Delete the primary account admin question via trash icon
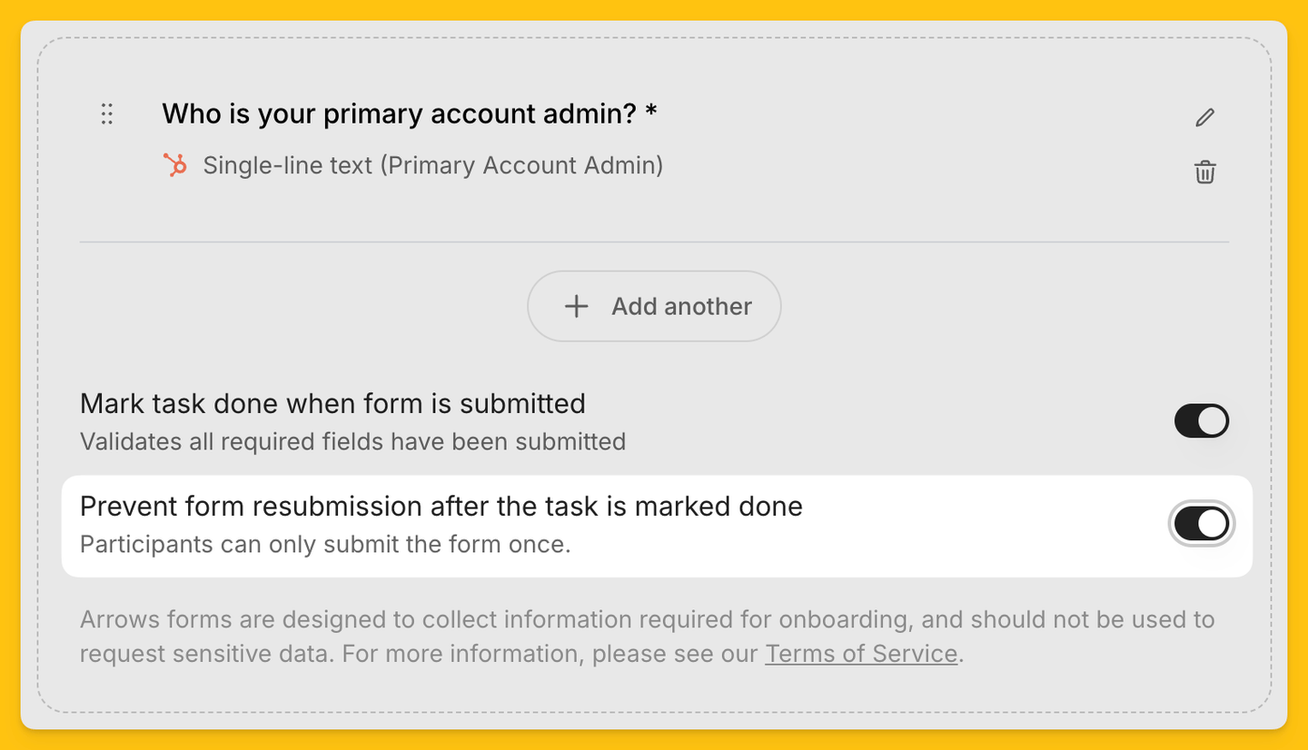 tap(1204, 172)
